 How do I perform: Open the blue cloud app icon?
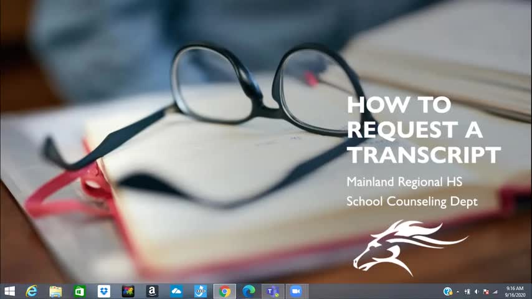click(x=176, y=291)
